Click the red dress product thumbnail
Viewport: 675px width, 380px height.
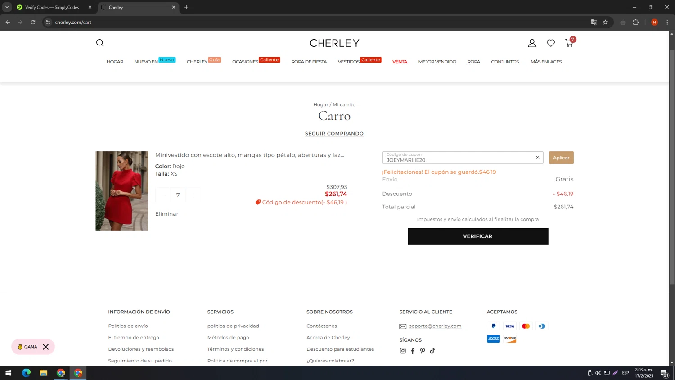(x=122, y=191)
